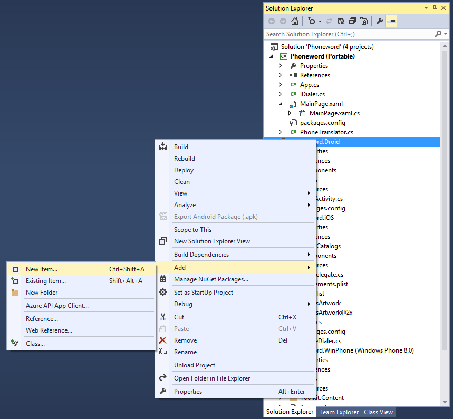Click the Refresh icon in Solution Explorer
Viewport: 453px width, 419px height.
341,21
